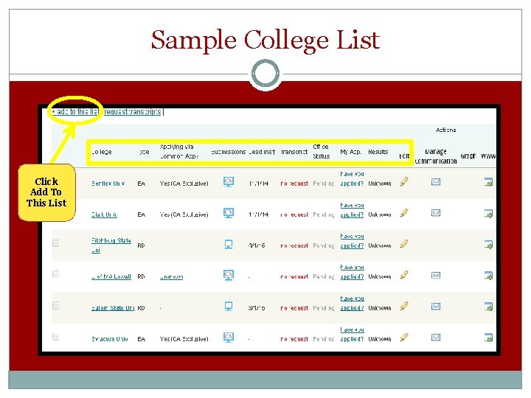This screenshot has width=531, height=398.
Task: Open Fitchburg State Univ link
Action: 111,245
